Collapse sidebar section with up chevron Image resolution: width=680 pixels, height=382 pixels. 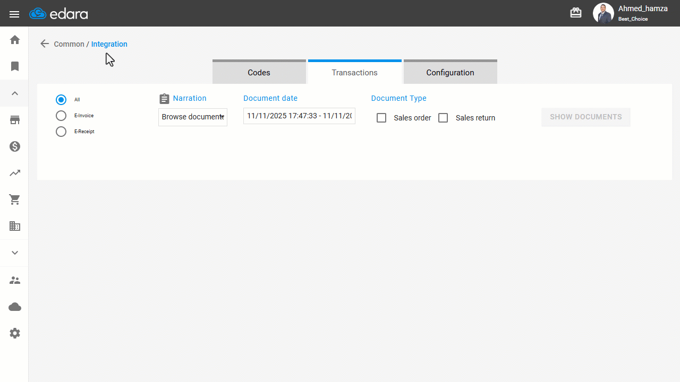(x=15, y=93)
